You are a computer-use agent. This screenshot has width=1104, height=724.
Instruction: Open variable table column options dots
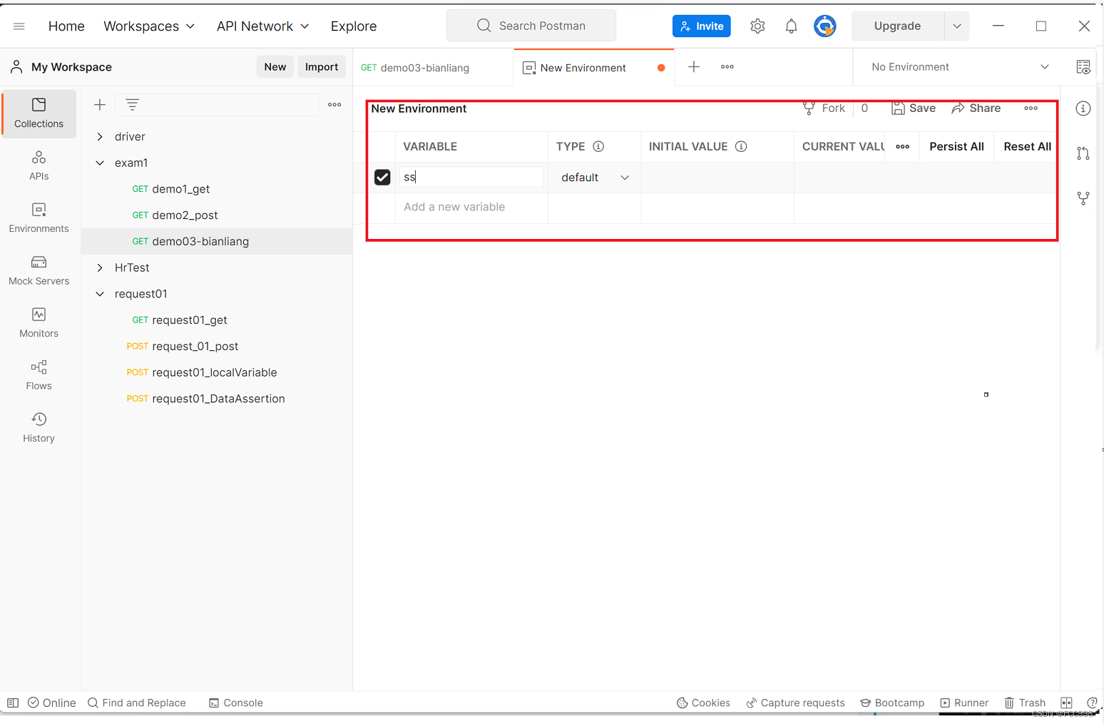coord(903,147)
